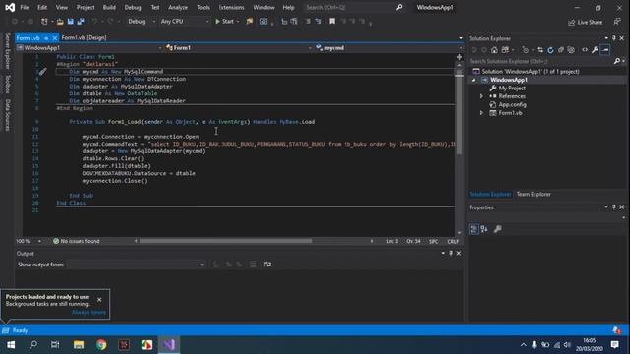Viewport: 630px width, 354px height.
Task: Click the Start debugging play button
Action: point(217,22)
